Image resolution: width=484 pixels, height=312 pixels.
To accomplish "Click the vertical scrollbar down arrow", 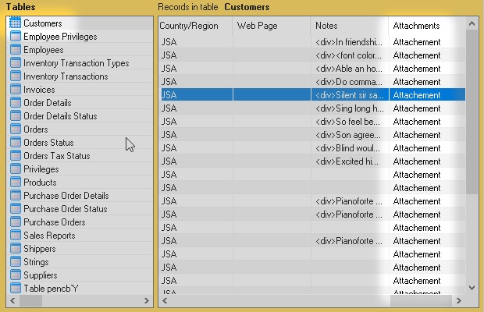I will [471, 288].
